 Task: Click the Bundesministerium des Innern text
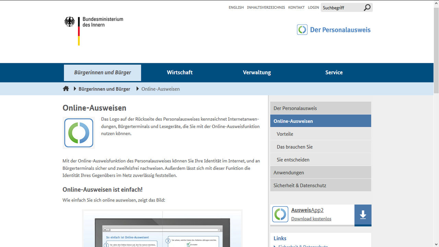(103, 22)
